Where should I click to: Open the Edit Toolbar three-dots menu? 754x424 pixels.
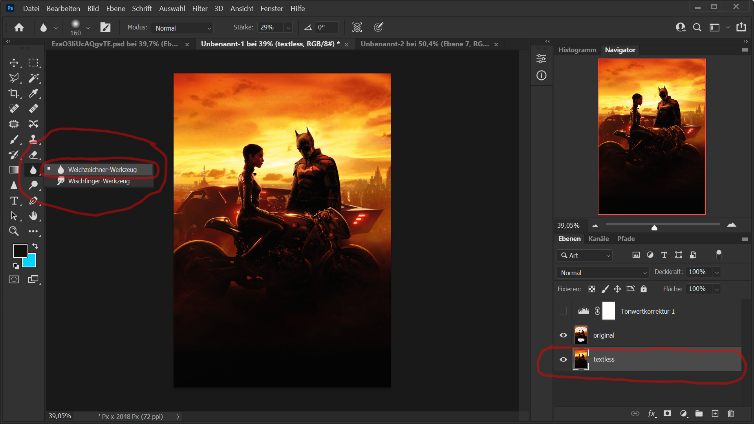point(33,231)
